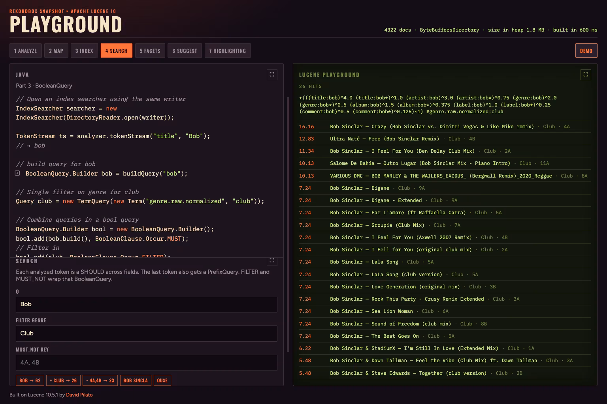Open the David Pilato link

[x=79, y=395]
